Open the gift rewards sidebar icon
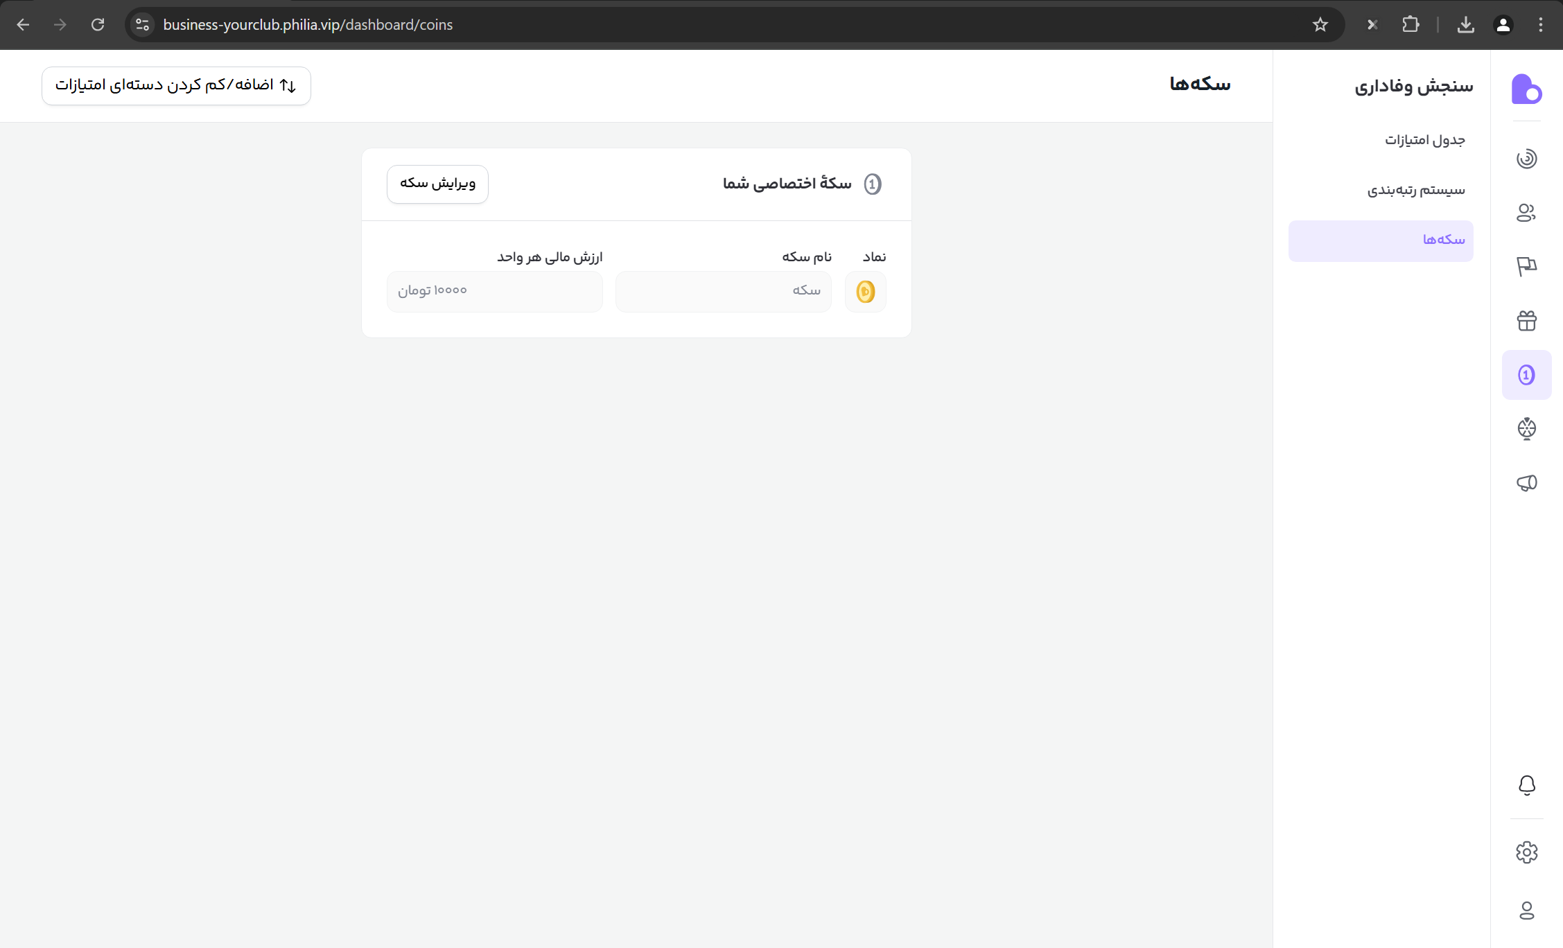This screenshot has width=1563, height=948. coord(1526,321)
